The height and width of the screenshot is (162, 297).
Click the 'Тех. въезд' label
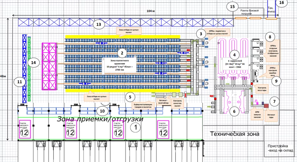click(x=271, y=10)
